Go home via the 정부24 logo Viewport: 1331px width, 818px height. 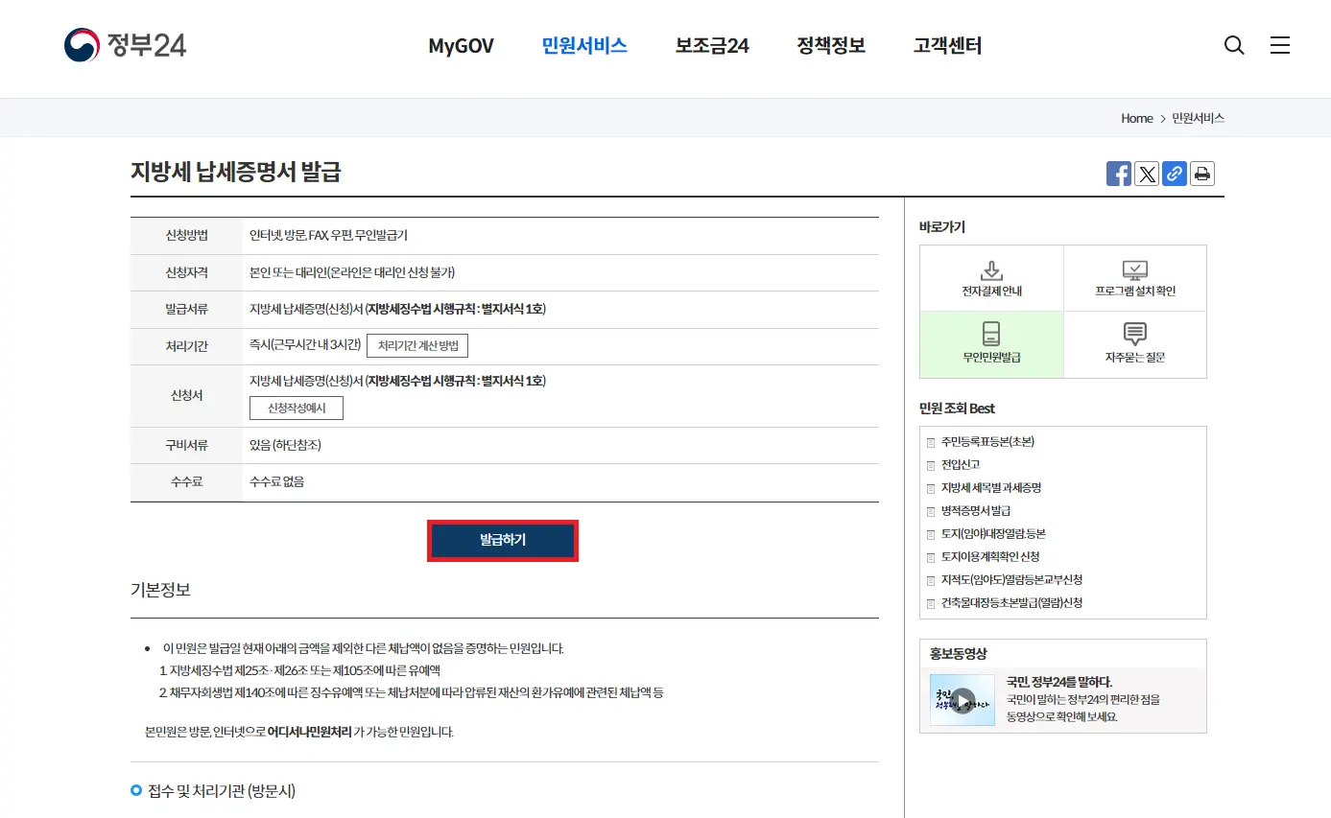coord(126,42)
